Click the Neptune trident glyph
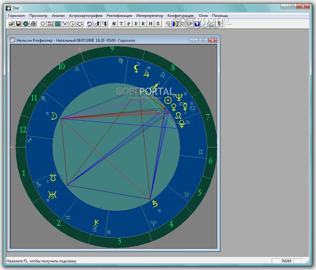 (179, 98)
